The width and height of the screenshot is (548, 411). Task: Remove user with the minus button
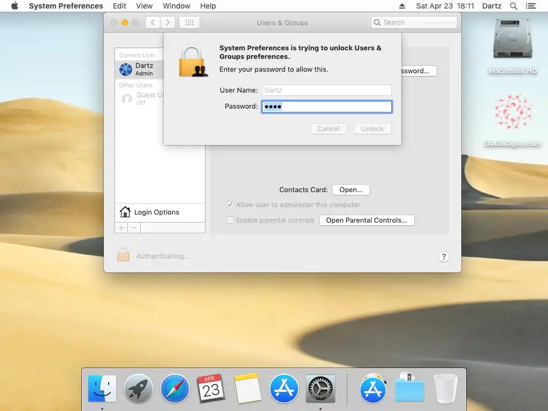click(134, 228)
